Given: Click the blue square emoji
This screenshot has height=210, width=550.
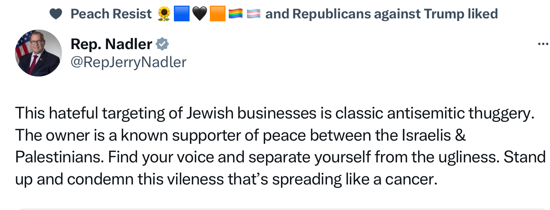Looking at the screenshot, I should [182, 14].
